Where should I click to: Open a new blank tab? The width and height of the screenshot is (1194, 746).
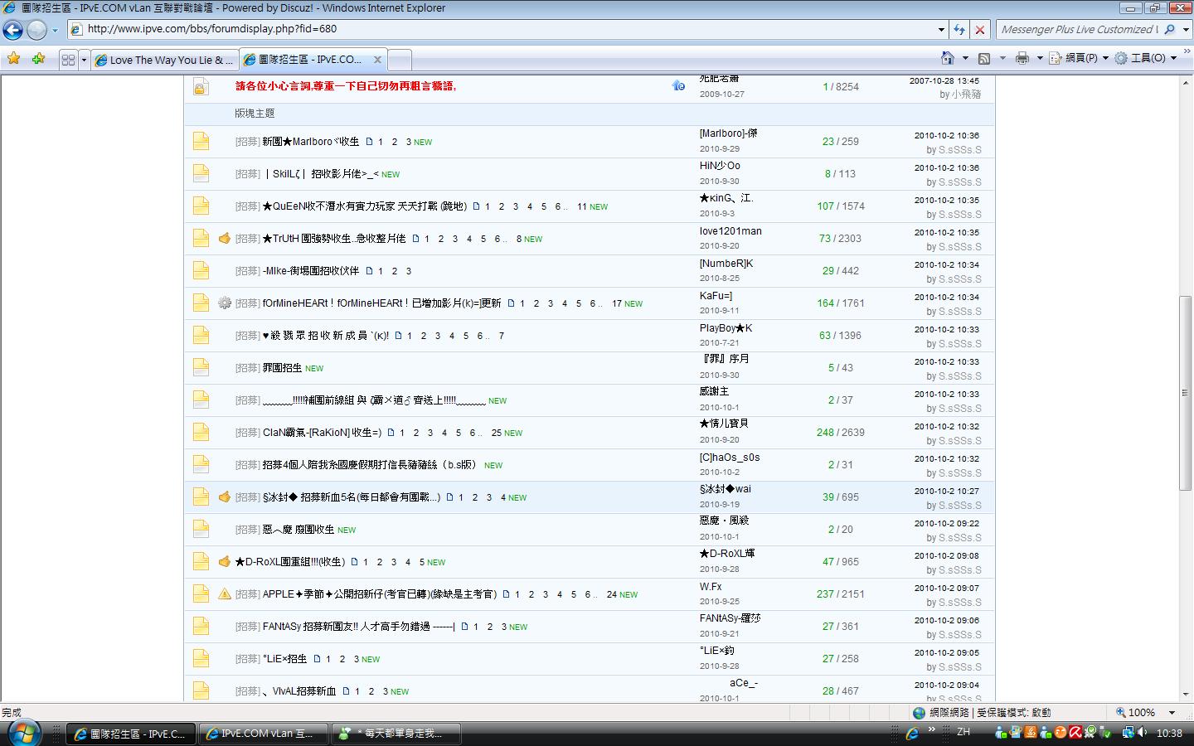pos(400,60)
